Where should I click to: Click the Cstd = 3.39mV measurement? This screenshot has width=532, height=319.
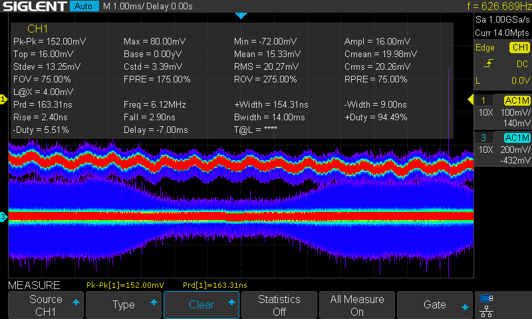point(153,66)
